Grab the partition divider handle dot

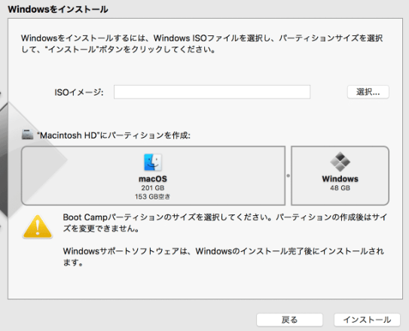288,175
